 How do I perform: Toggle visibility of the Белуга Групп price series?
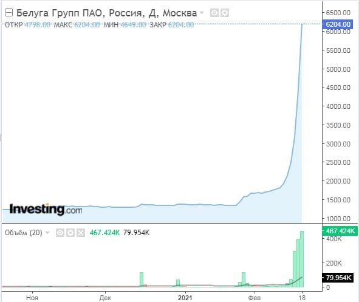tap(214, 13)
